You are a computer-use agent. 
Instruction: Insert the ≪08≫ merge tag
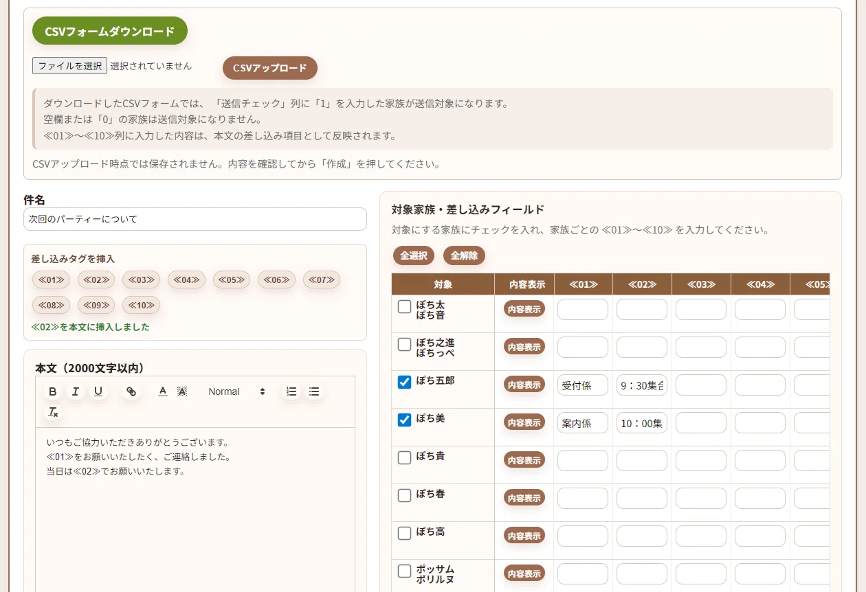pos(51,305)
